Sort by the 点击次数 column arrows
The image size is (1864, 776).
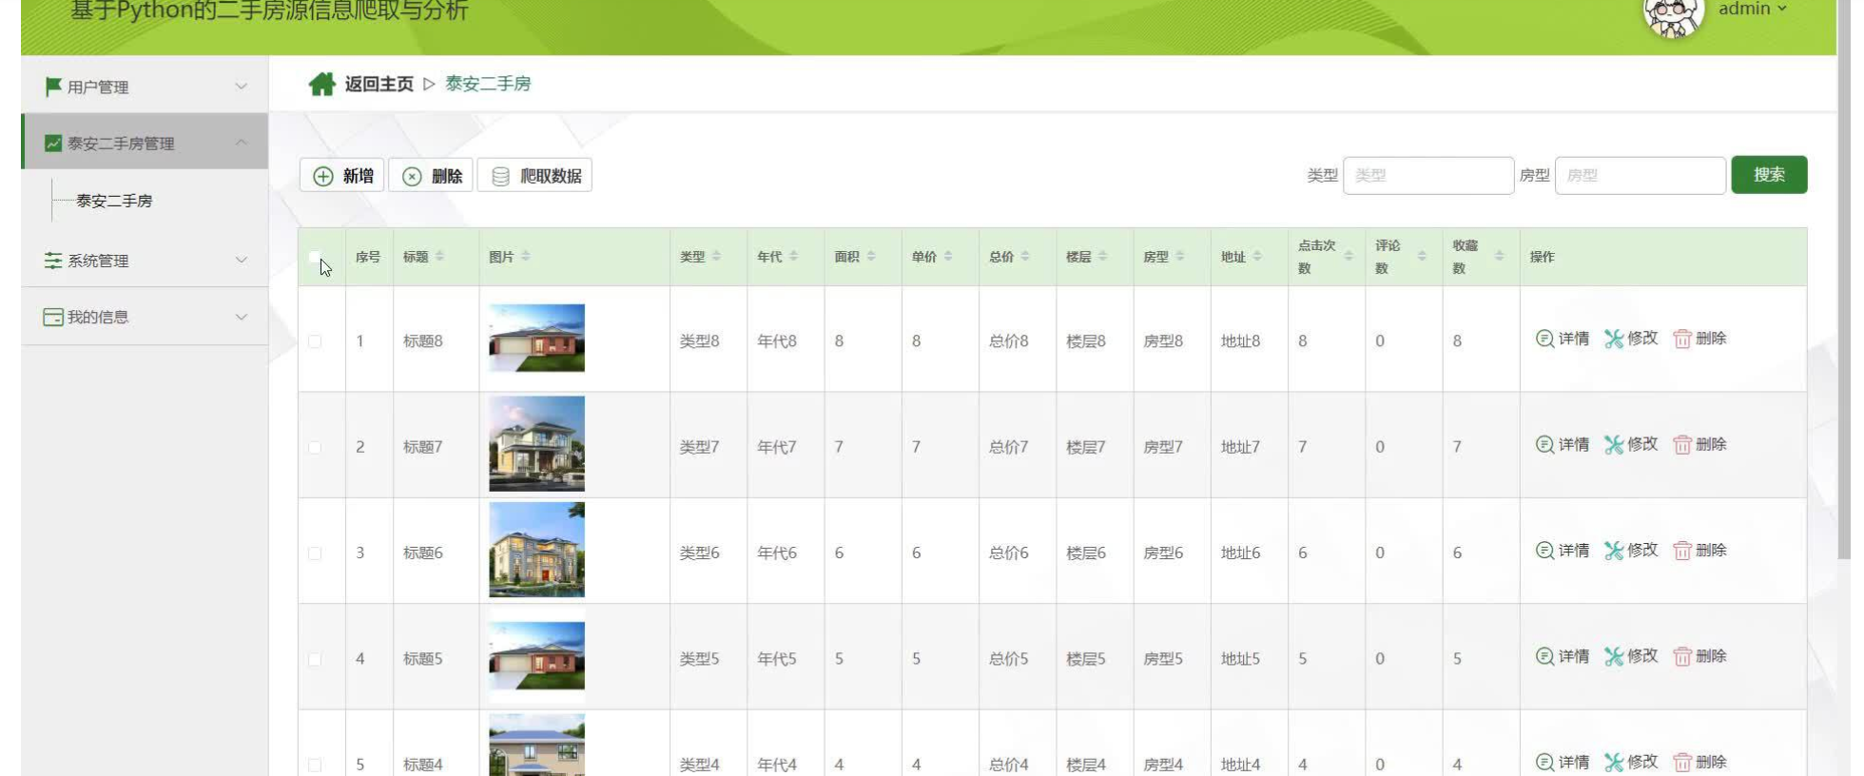(1349, 257)
